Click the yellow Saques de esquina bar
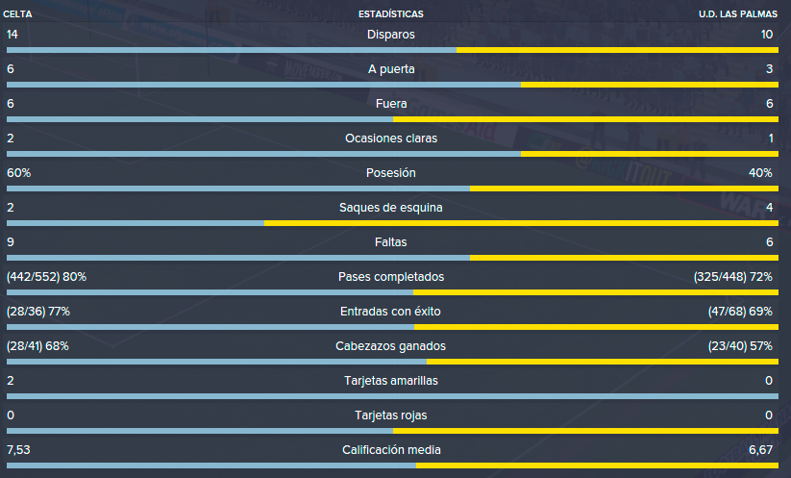 click(521, 223)
